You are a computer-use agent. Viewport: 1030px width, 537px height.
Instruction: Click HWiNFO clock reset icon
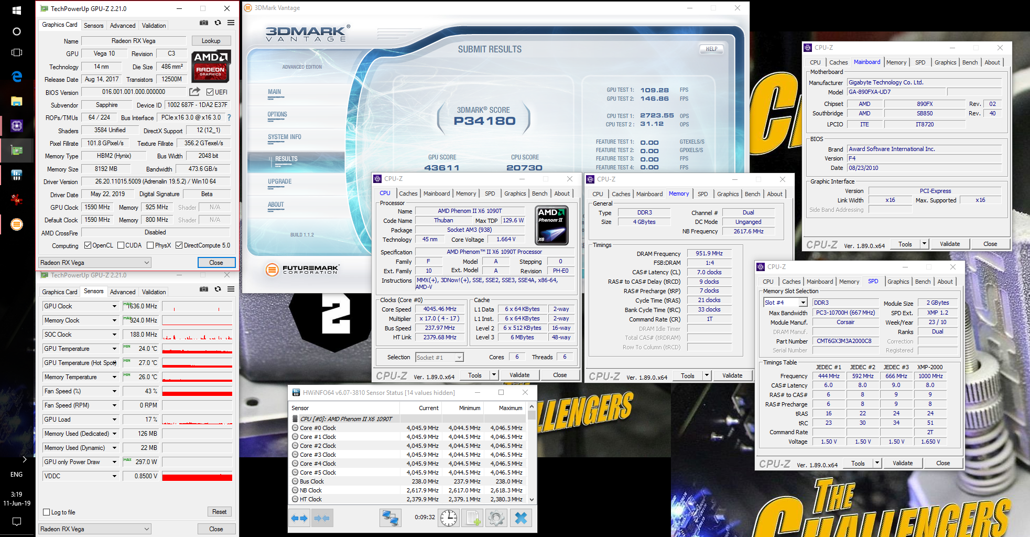click(449, 518)
